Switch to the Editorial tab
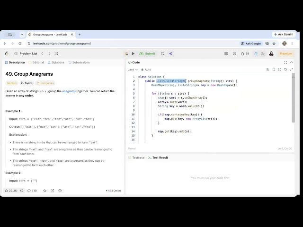 point(36,62)
